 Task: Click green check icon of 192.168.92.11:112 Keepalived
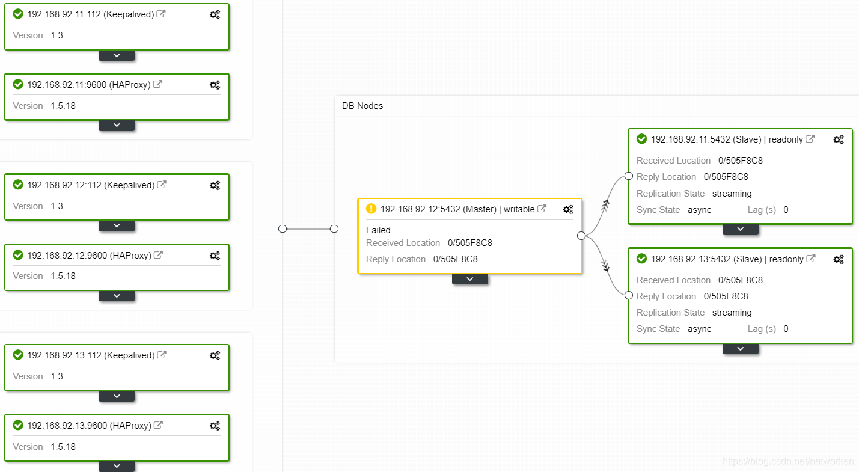(x=18, y=14)
